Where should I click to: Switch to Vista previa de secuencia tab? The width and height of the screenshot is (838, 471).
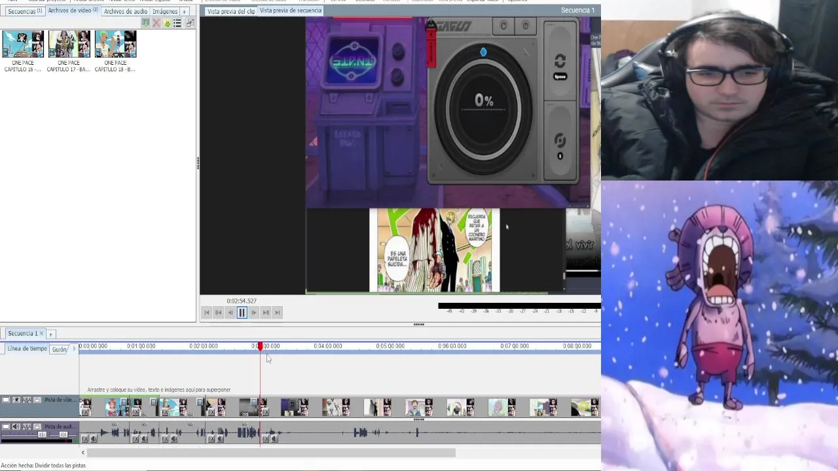(x=291, y=10)
